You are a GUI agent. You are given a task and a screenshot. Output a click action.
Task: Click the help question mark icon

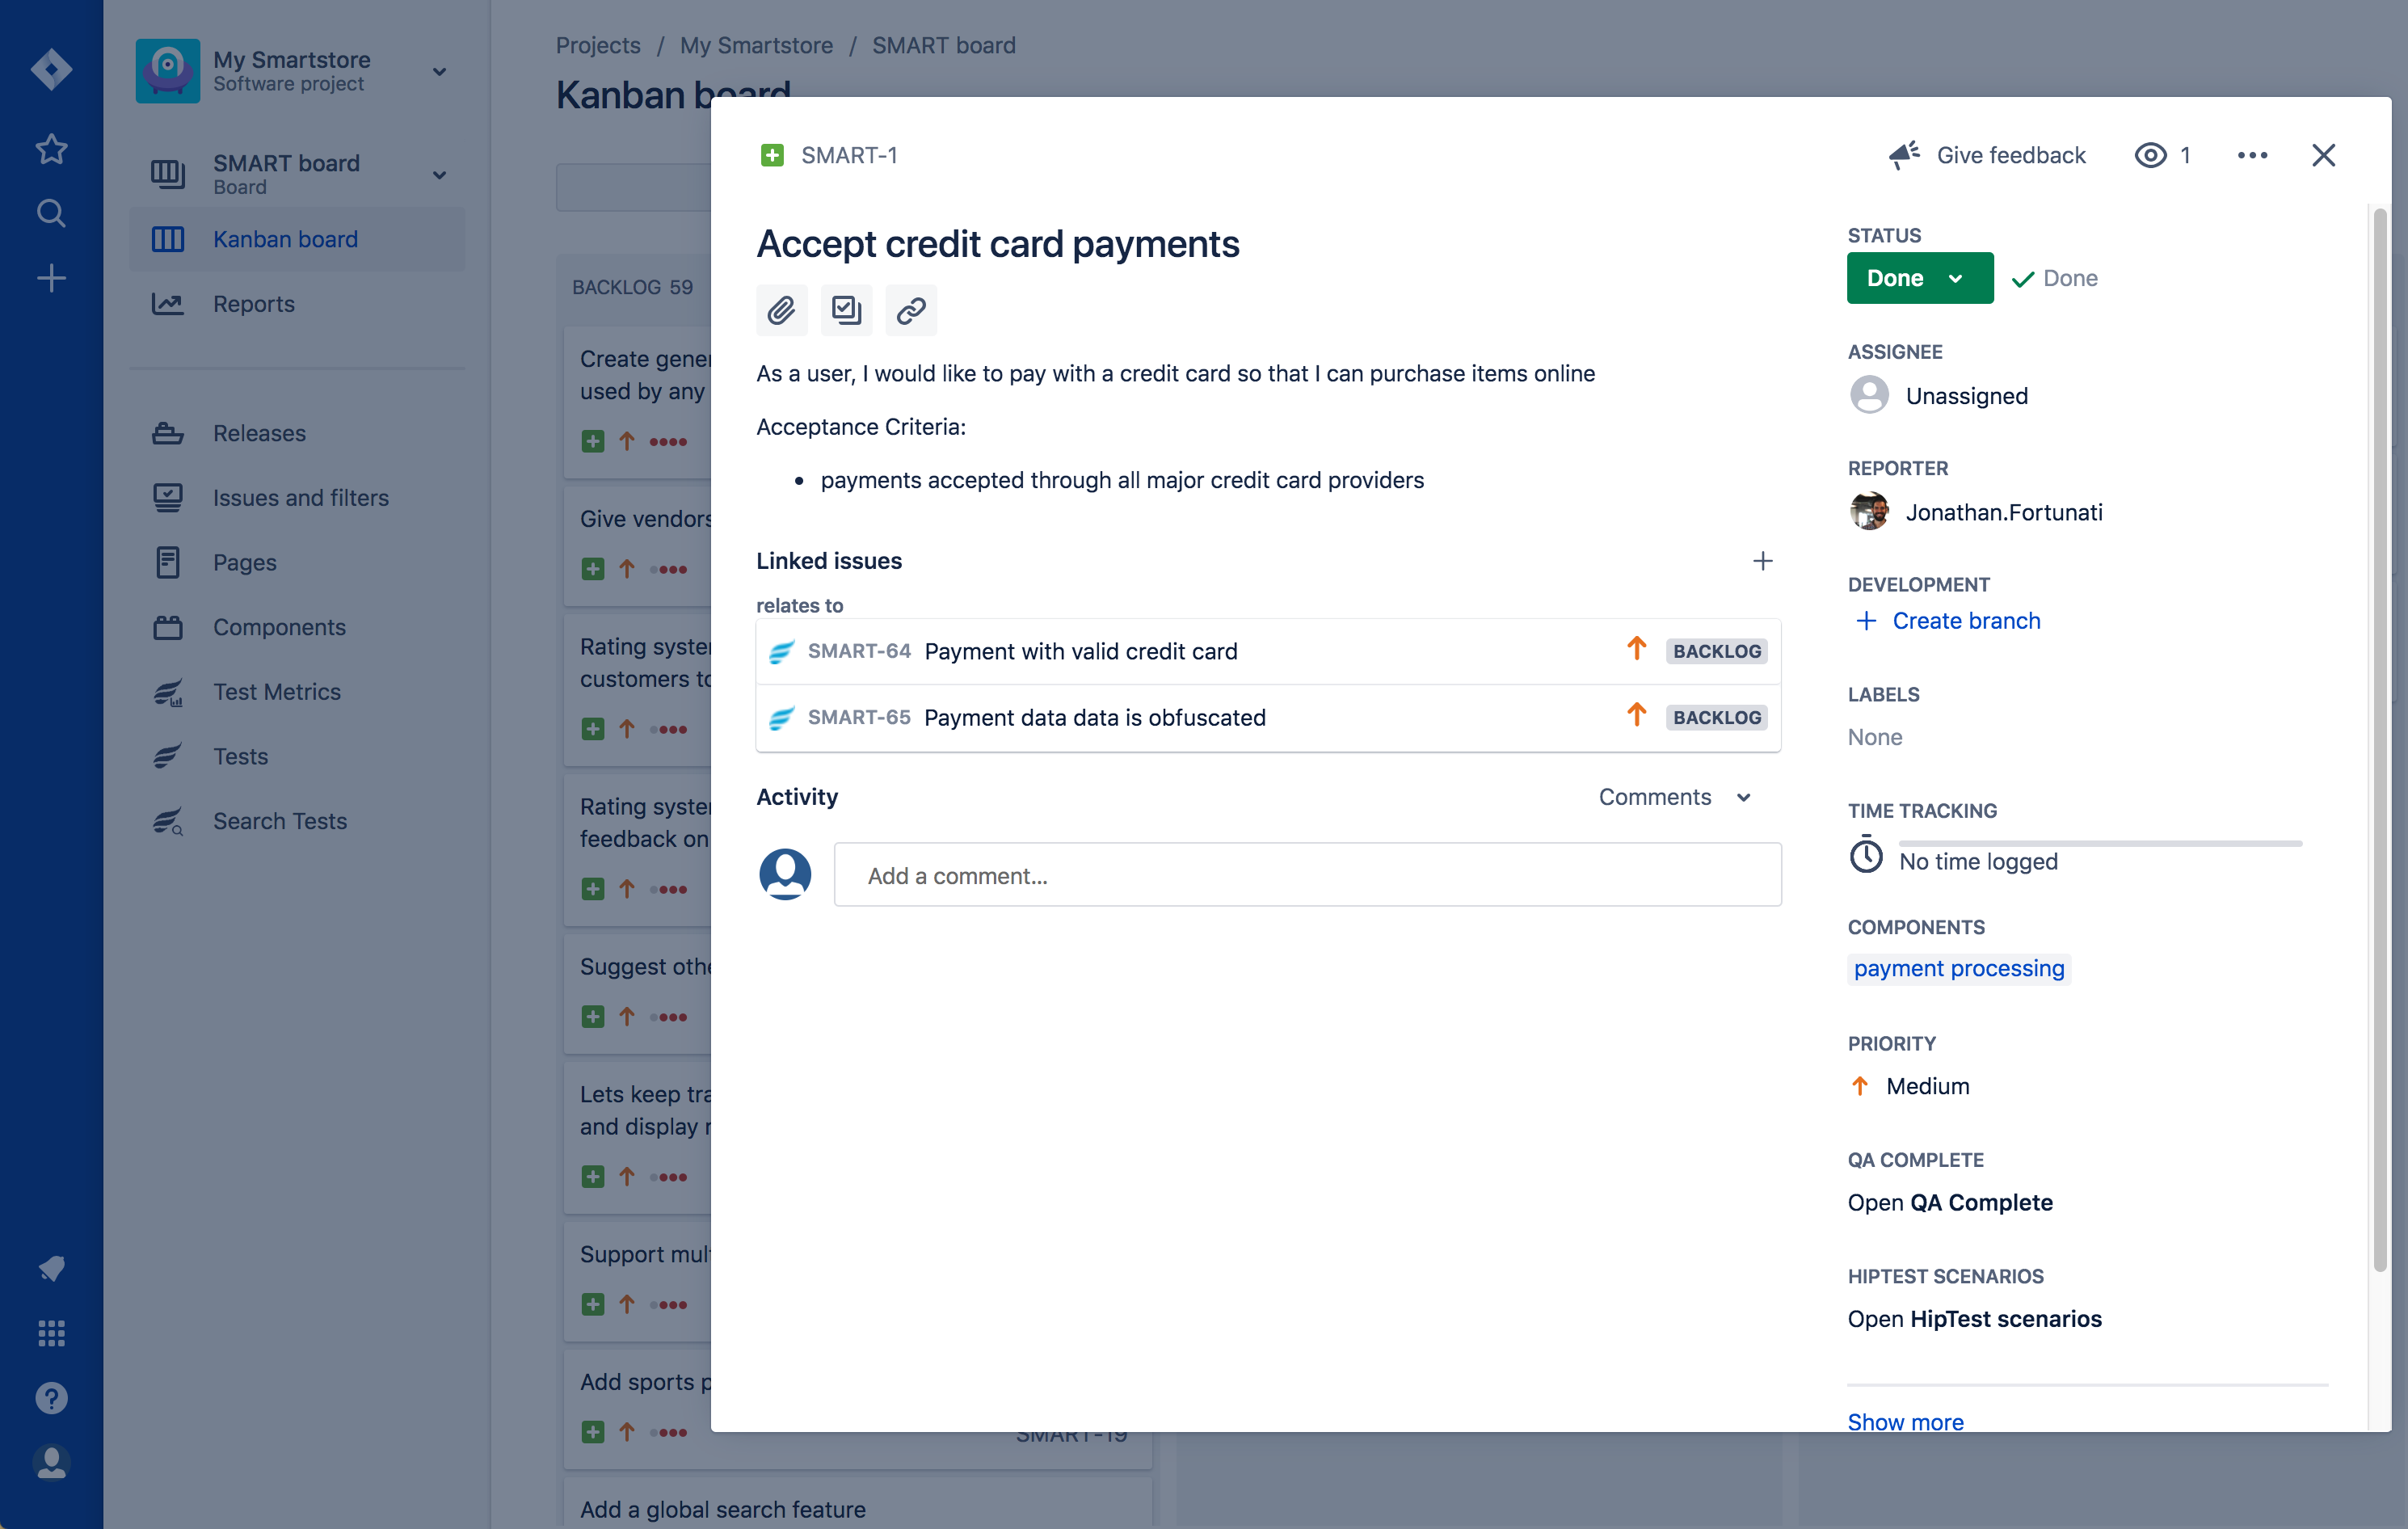[51, 1397]
